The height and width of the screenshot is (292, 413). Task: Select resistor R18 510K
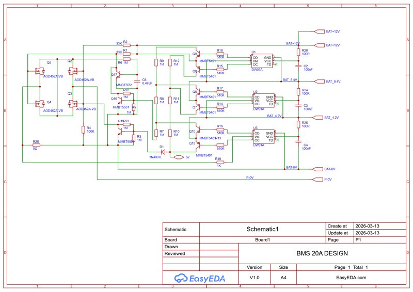pos(220,54)
